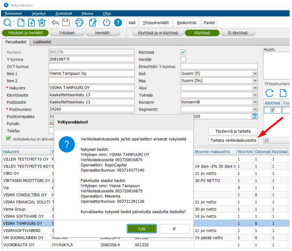This screenshot has width=292, height=251.
Task: Click the save floppy disk icon
Action: pos(66,23)
